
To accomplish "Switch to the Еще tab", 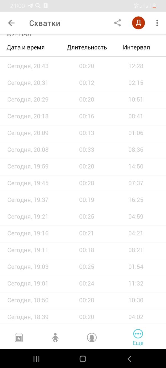I will click(x=138, y=337).
